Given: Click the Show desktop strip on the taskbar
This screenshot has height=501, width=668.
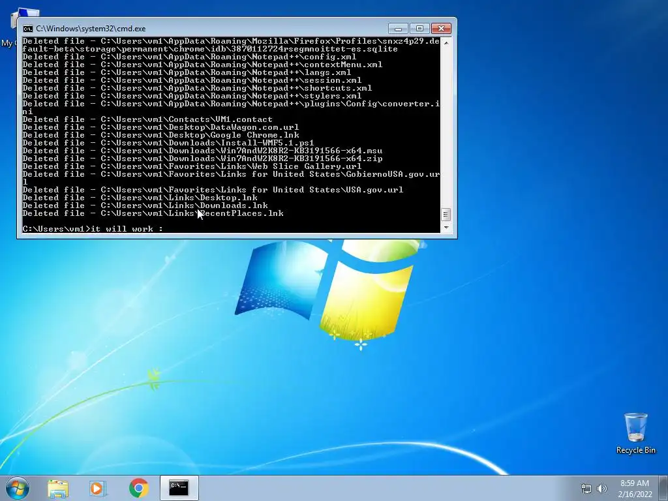Looking at the screenshot, I should click(663, 488).
